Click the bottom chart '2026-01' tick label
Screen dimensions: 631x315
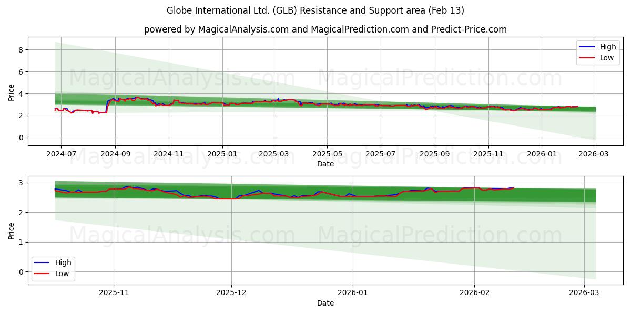click(x=353, y=293)
